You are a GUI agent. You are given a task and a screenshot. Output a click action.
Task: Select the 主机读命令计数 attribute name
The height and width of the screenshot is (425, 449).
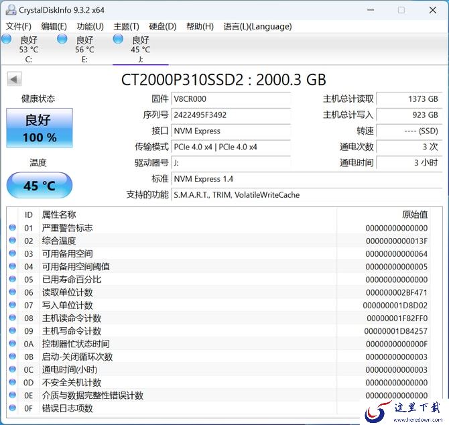click(72, 318)
